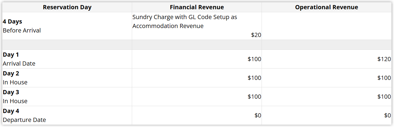
Task: Select the Day 3 In House cell
Action: point(67,97)
